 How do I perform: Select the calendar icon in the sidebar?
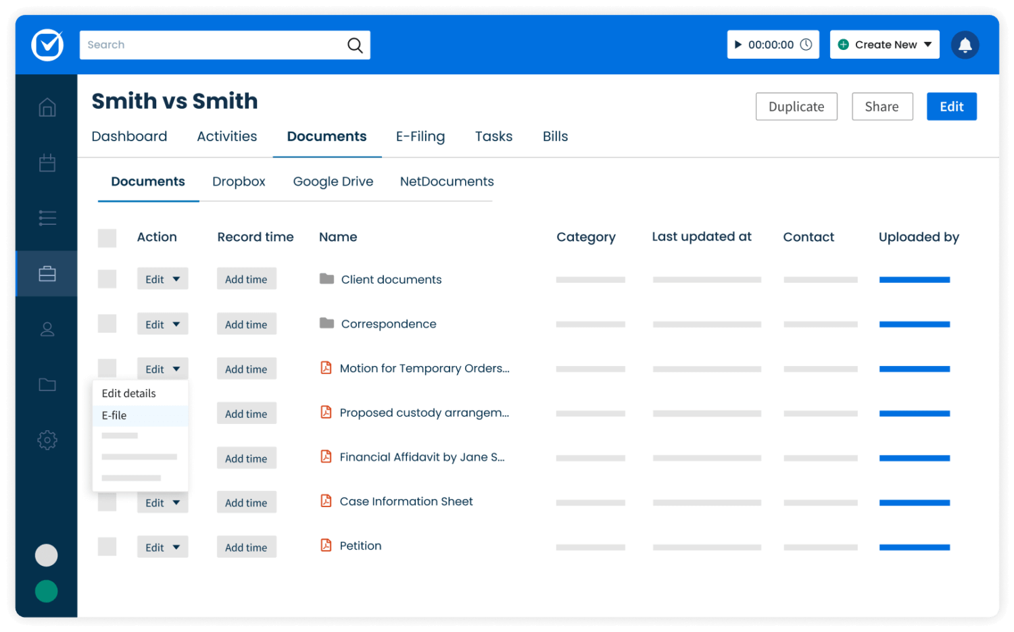[47, 162]
